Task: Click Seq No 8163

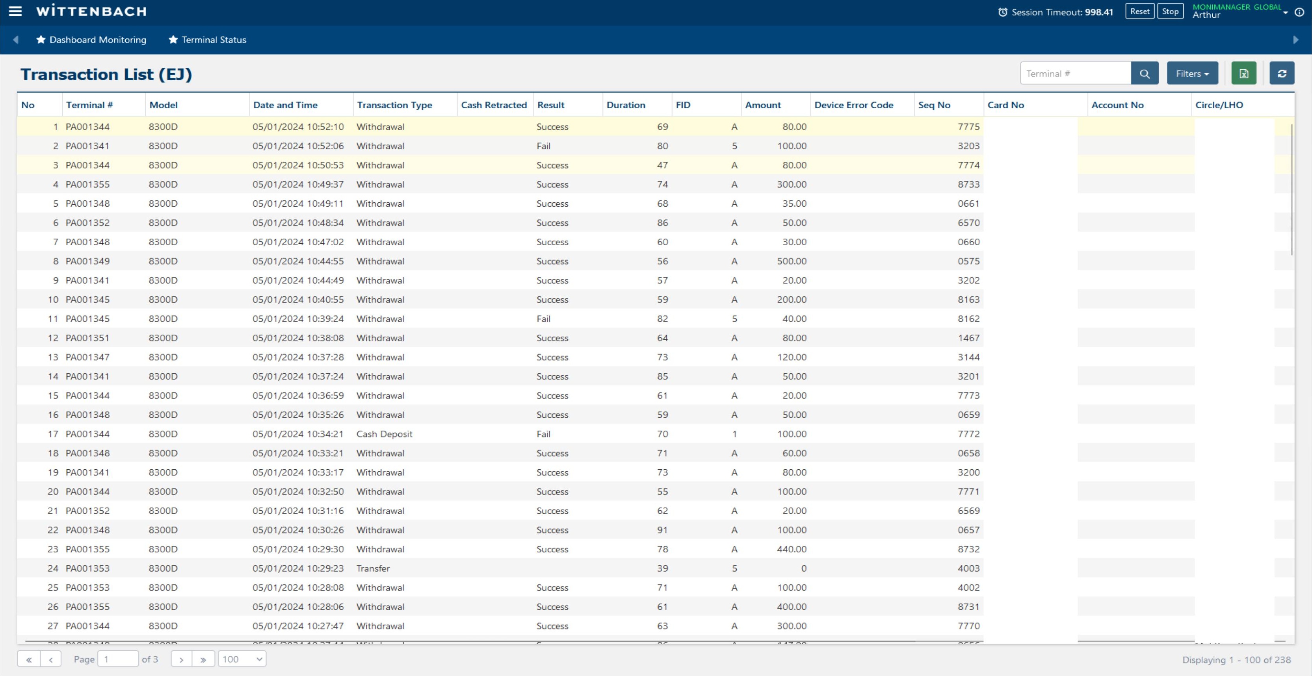Action: pos(968,300)
